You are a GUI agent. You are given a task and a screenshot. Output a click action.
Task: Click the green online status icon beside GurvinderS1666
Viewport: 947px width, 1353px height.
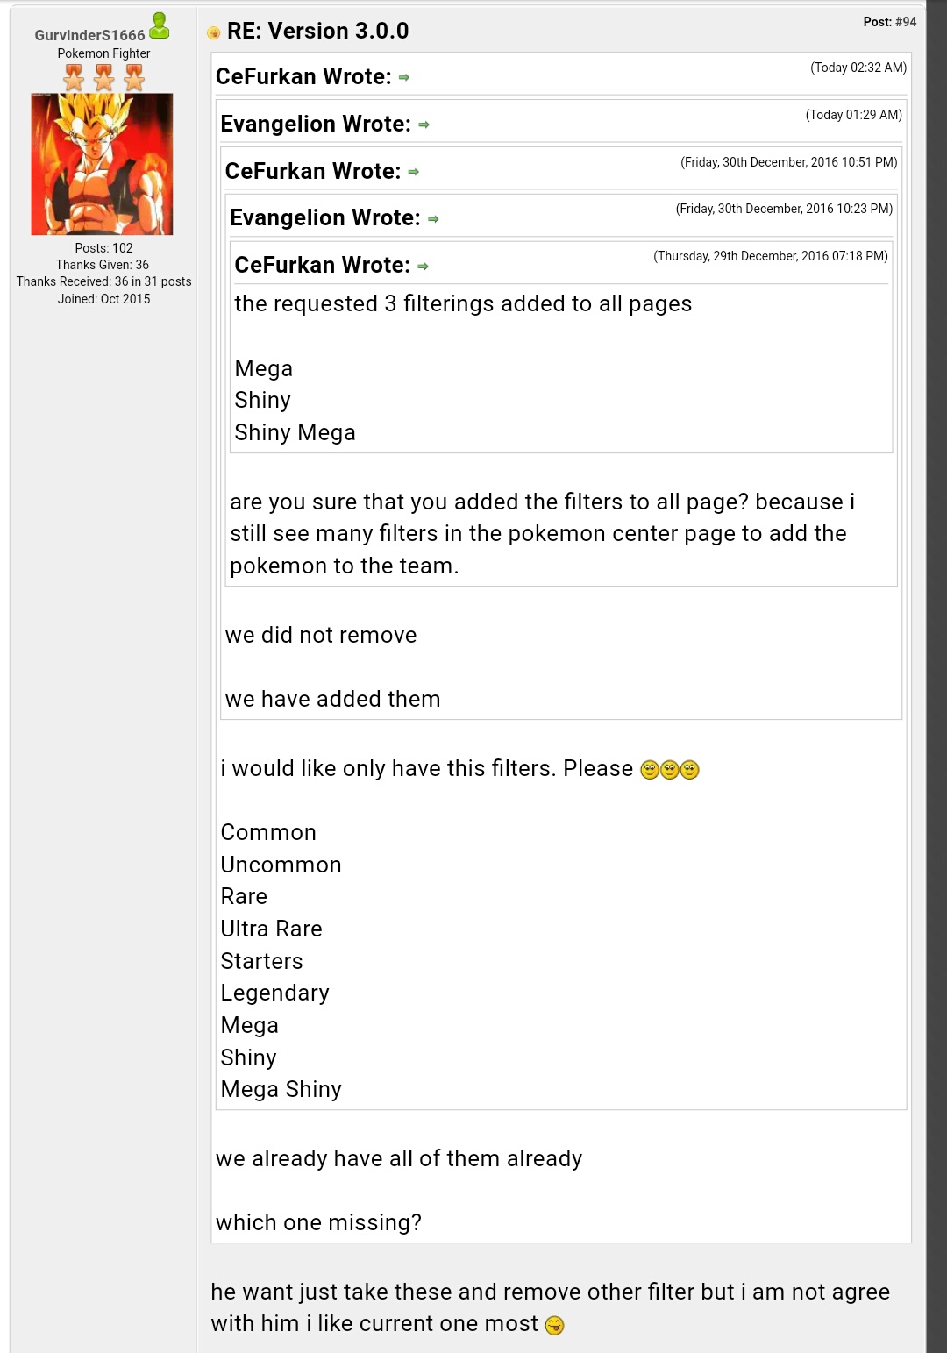click(160, 26)
